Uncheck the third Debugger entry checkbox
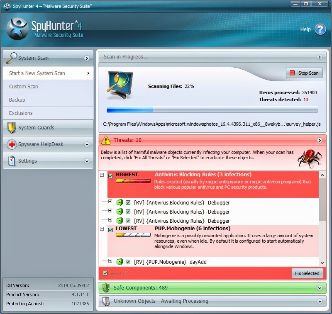This screenshot has height=314, width=332. [x=128, y=221]
